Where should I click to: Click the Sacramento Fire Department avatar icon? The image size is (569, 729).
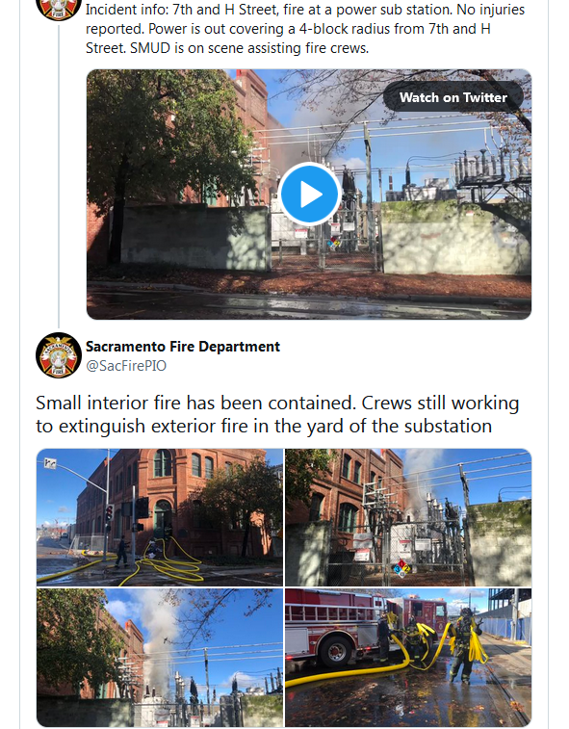coord(59,355)
